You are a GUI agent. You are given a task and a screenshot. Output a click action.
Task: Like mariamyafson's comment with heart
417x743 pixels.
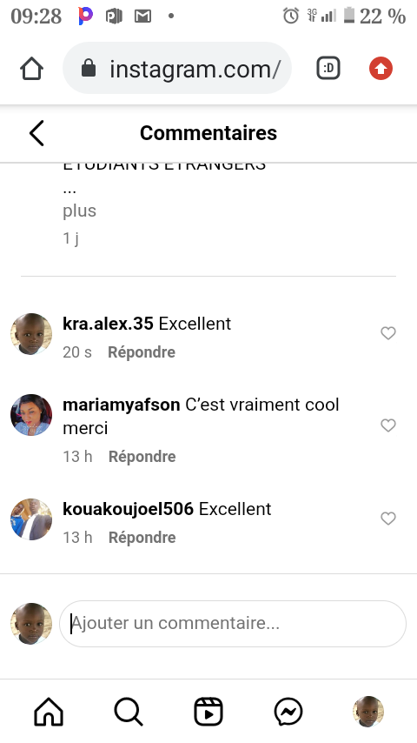click(x=388, y=425)
